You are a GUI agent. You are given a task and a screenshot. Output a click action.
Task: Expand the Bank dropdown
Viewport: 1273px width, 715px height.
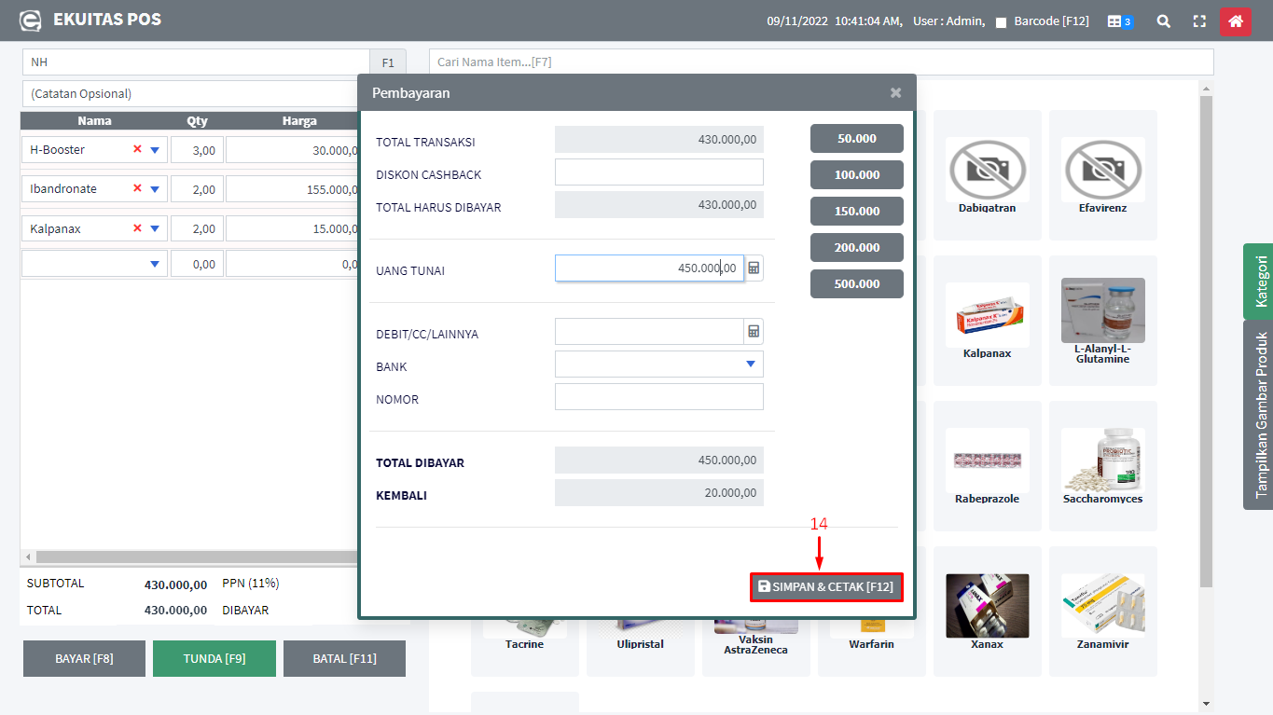click(751, 364)
